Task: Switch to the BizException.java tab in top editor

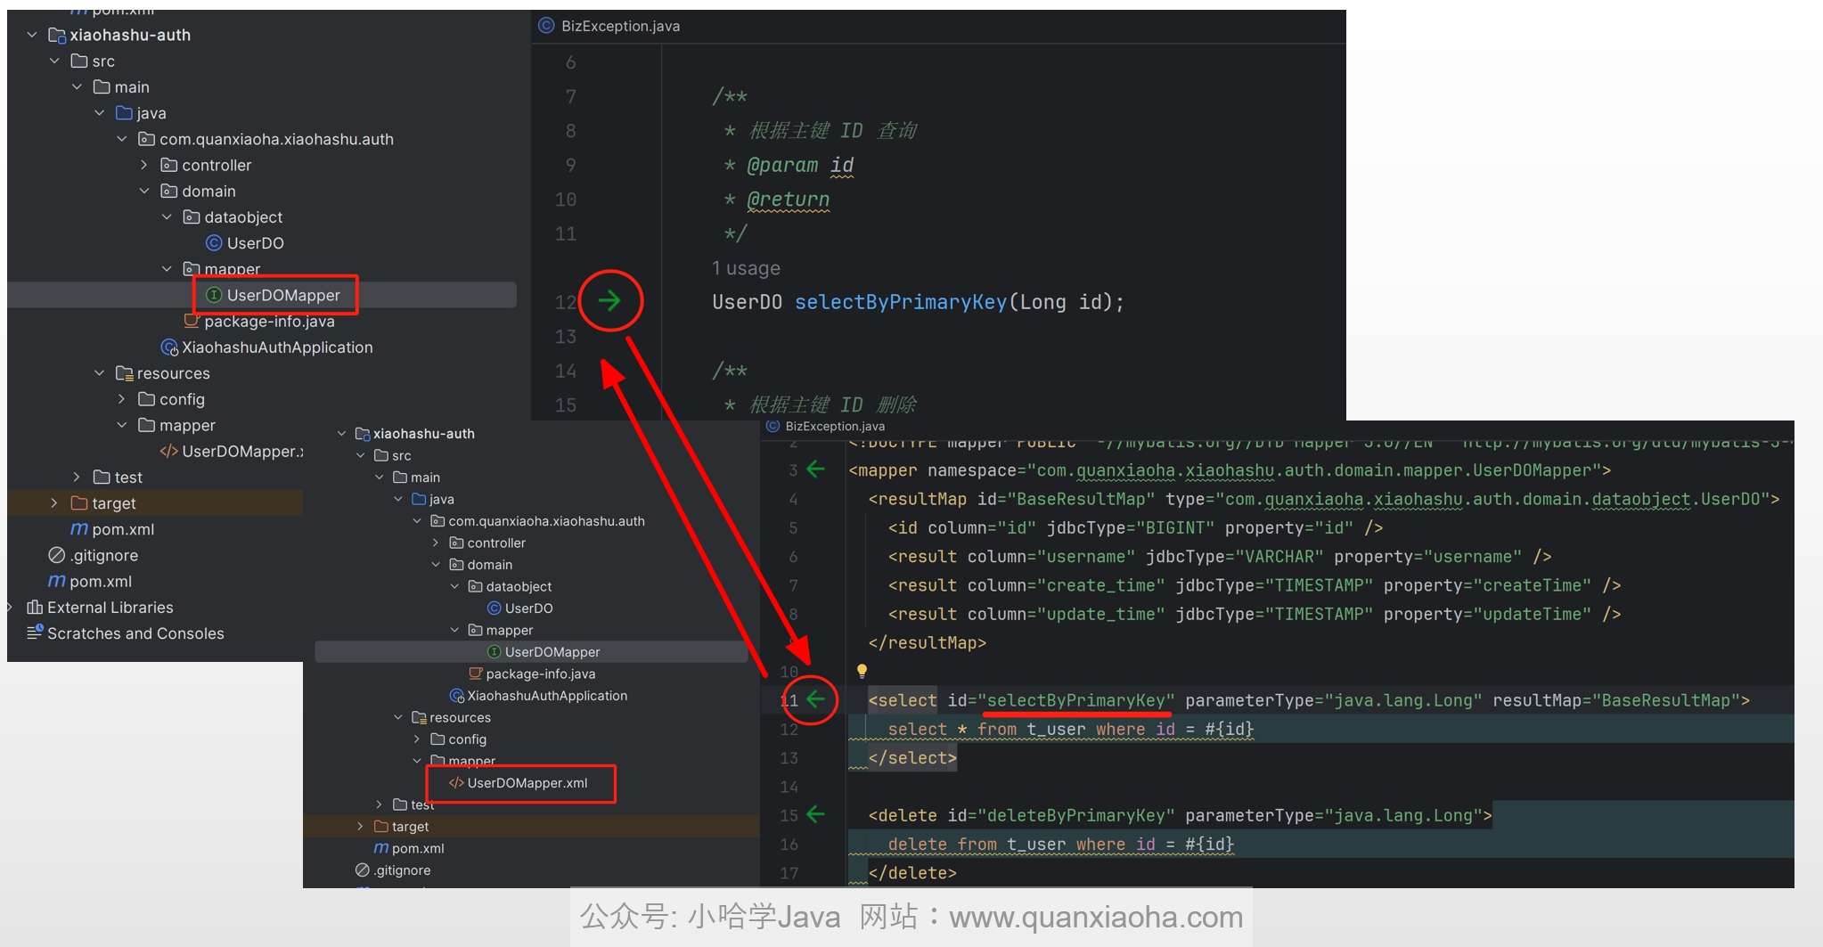Action: click(619, 26)
